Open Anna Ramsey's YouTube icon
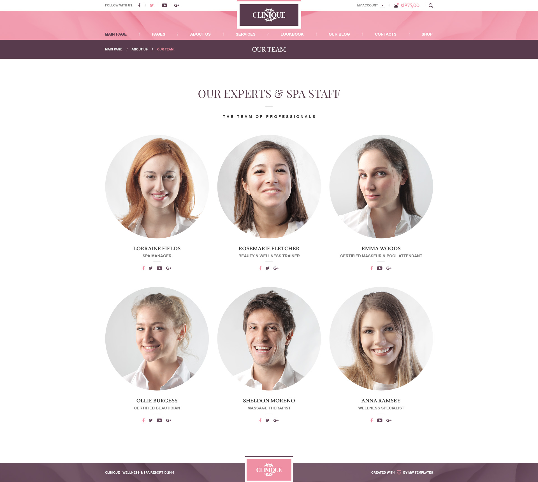Screen dimensions: 538x482 (380, 420)
